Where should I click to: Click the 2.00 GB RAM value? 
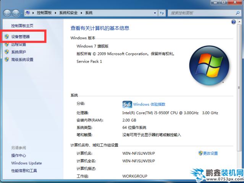coord(129,120)
